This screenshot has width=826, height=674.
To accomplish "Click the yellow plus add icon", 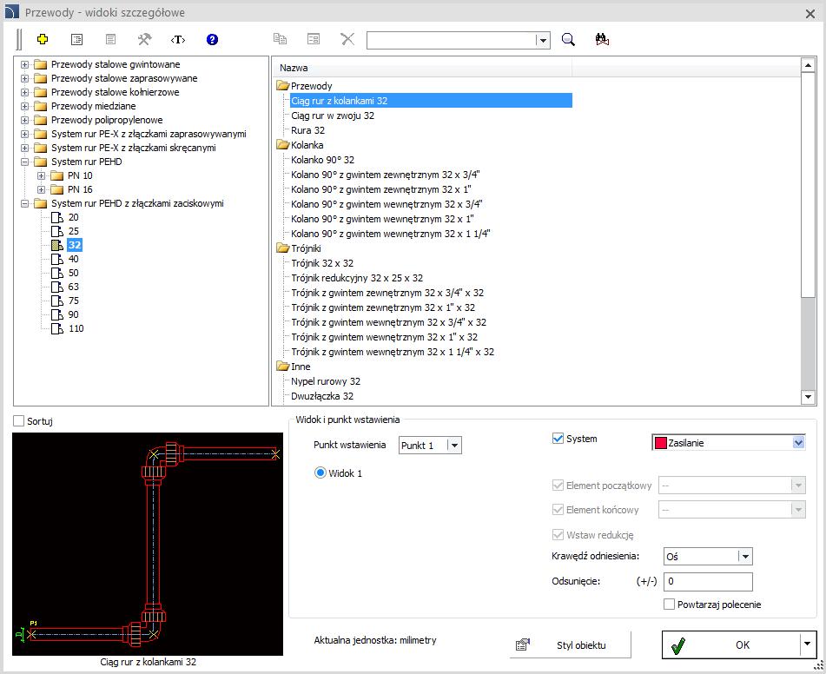I will point(43,39).
